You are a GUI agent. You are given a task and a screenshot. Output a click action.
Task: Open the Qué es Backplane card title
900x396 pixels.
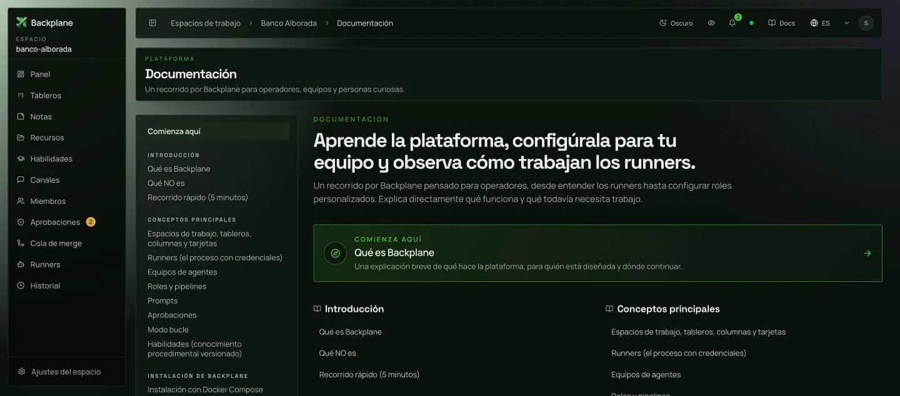(x=394, y=253)
